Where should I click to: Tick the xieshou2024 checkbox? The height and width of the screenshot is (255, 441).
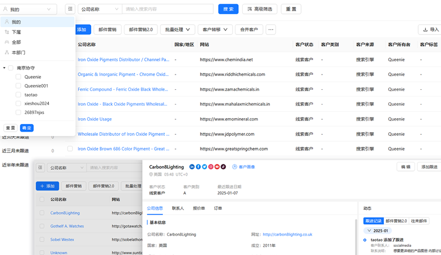pos(18,103)
